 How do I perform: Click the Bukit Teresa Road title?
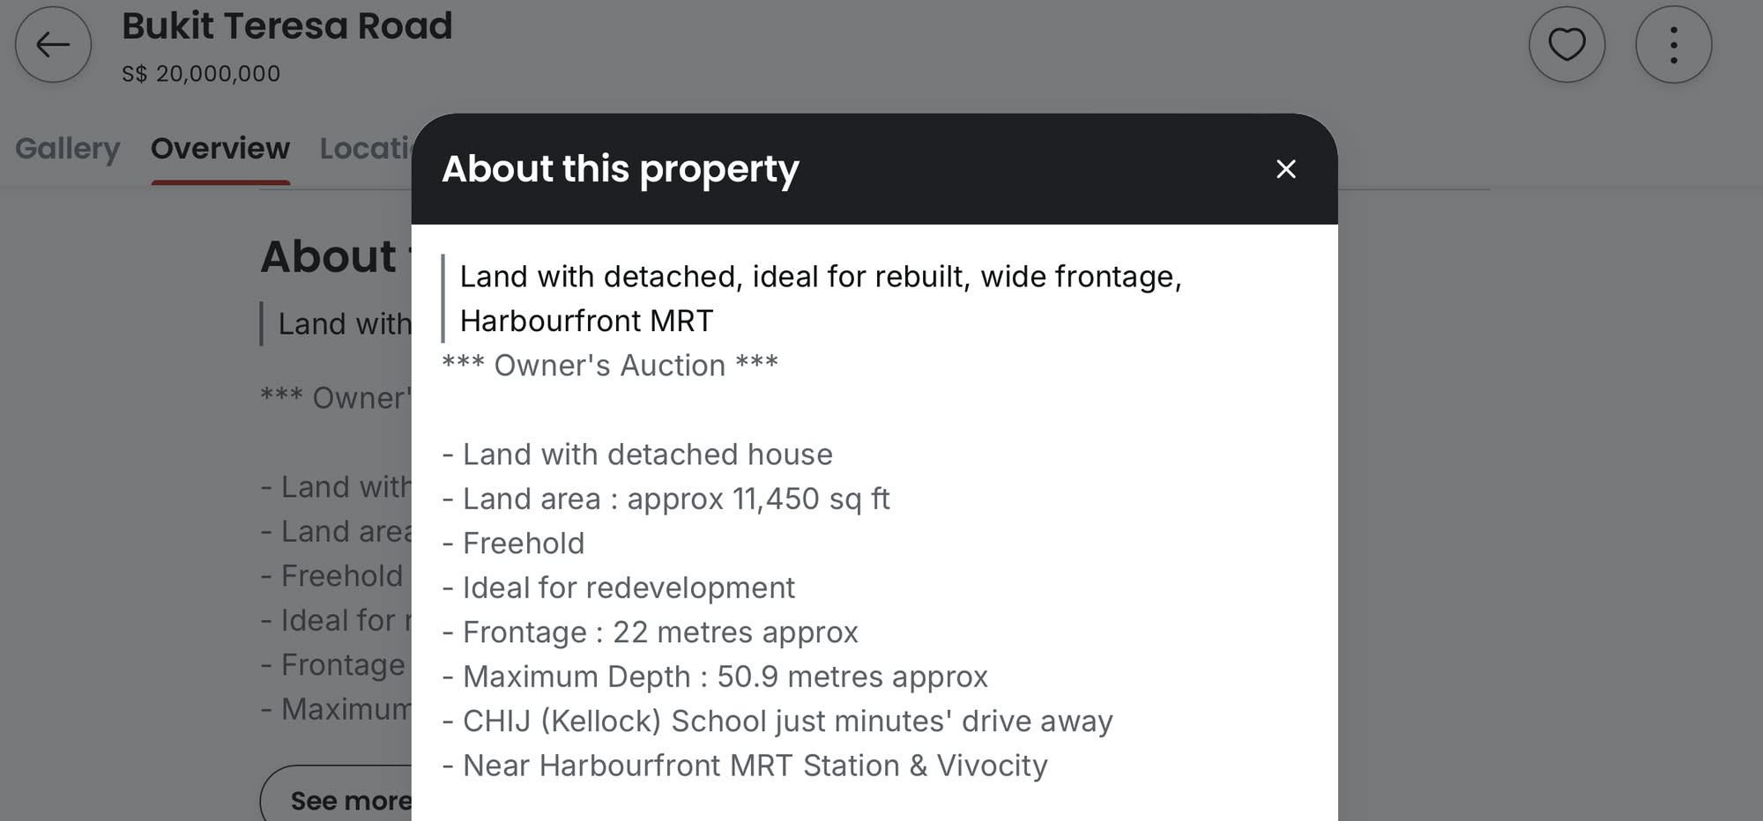pos(286,26)
